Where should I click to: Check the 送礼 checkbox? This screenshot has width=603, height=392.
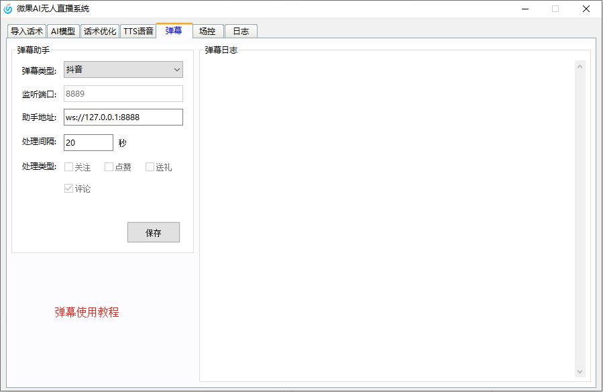(150, 167)
